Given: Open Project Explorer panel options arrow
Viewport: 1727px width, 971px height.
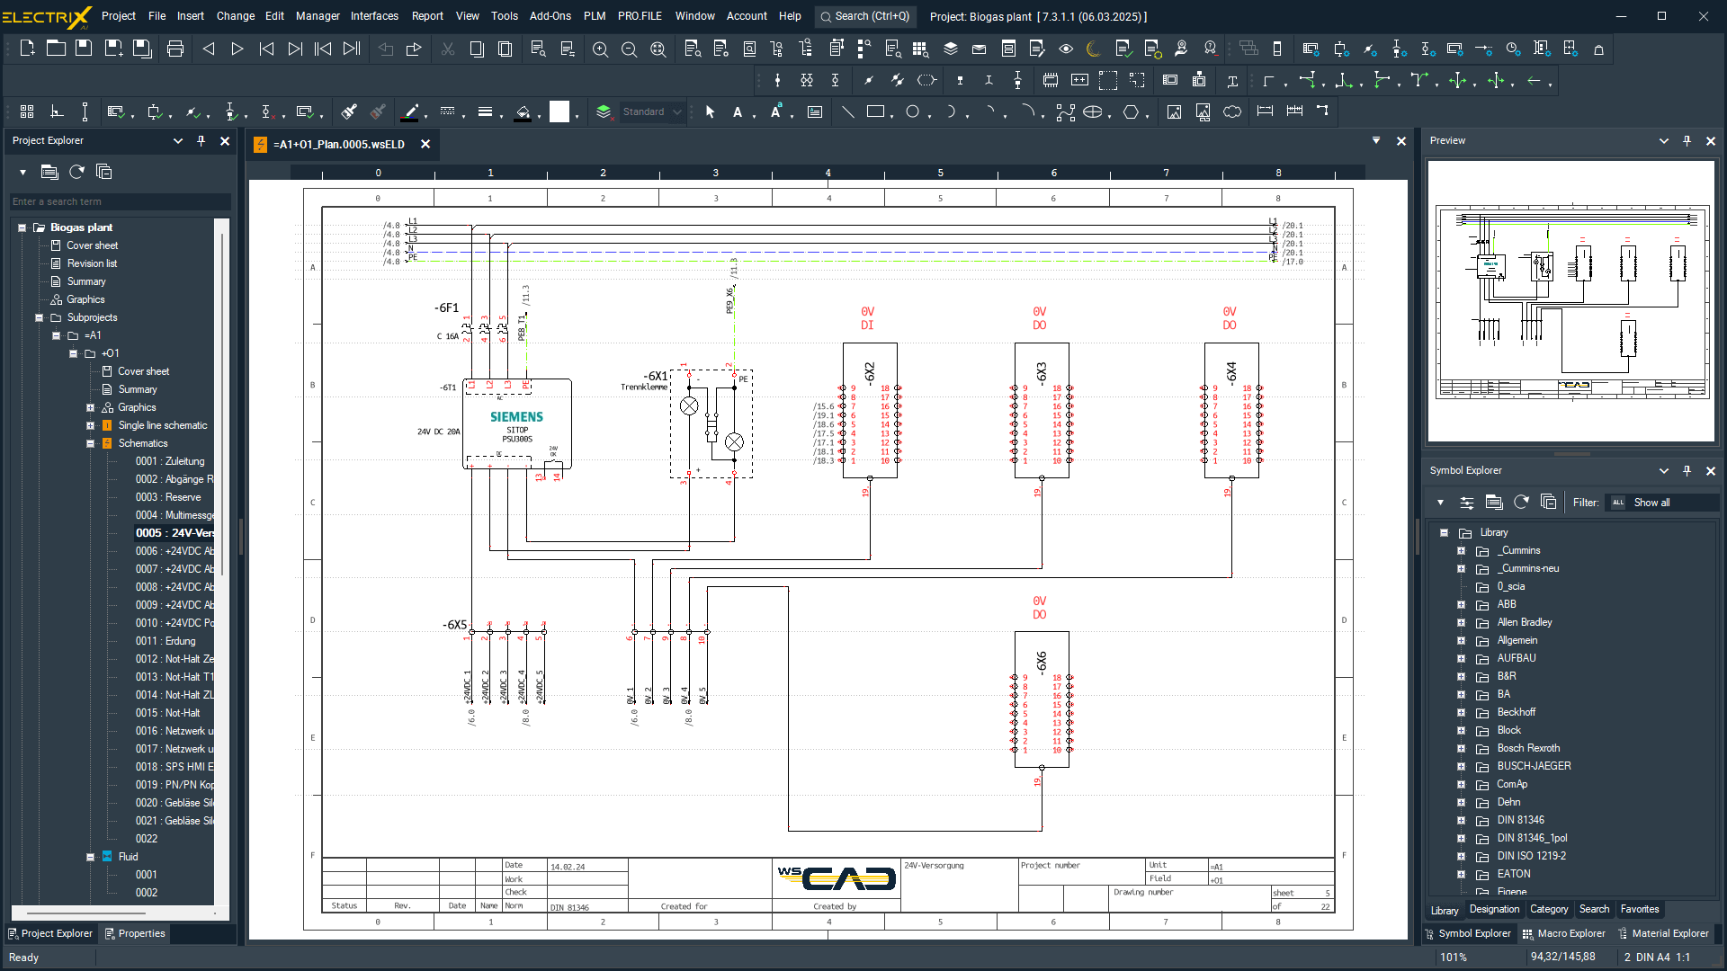Looking at the screenshot, I should click(x=178, y=141).
